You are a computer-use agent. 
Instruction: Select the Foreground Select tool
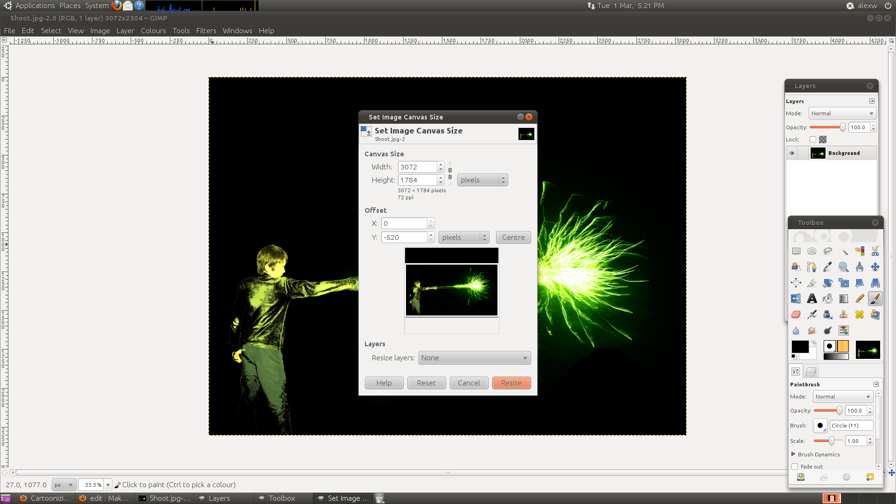pyautogui.click(x=796, y=267)
